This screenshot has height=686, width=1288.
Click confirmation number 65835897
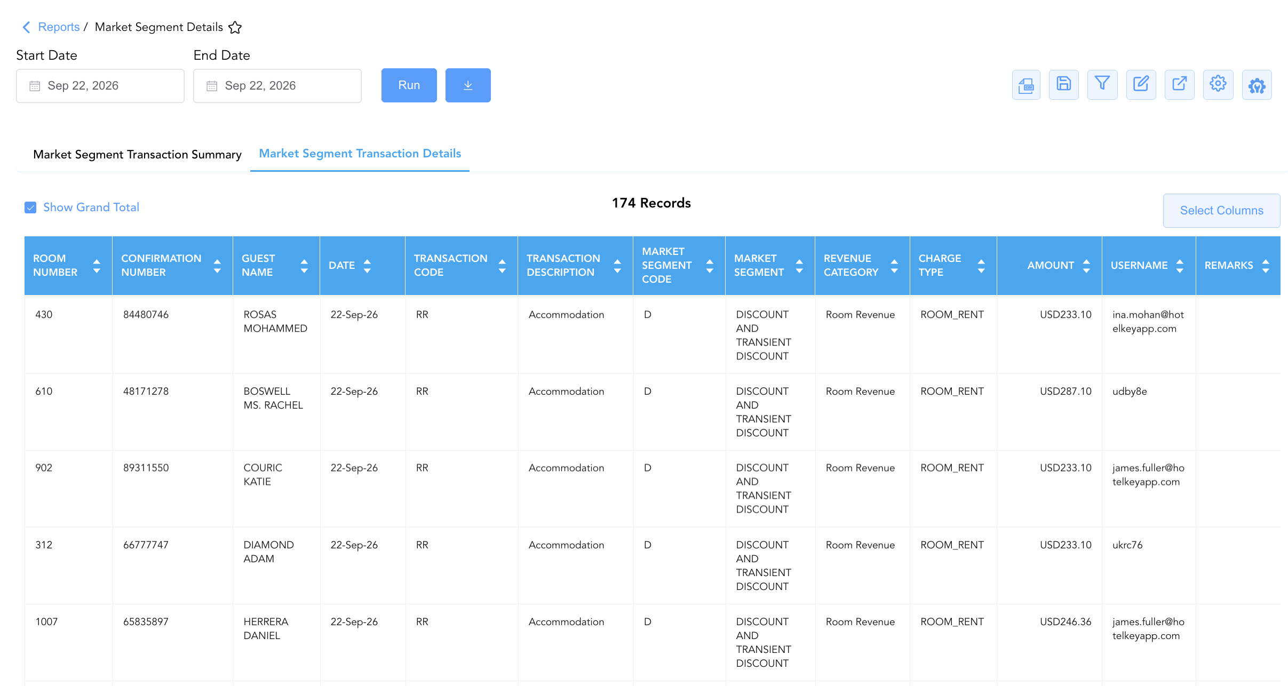click(x=146, y=622)
